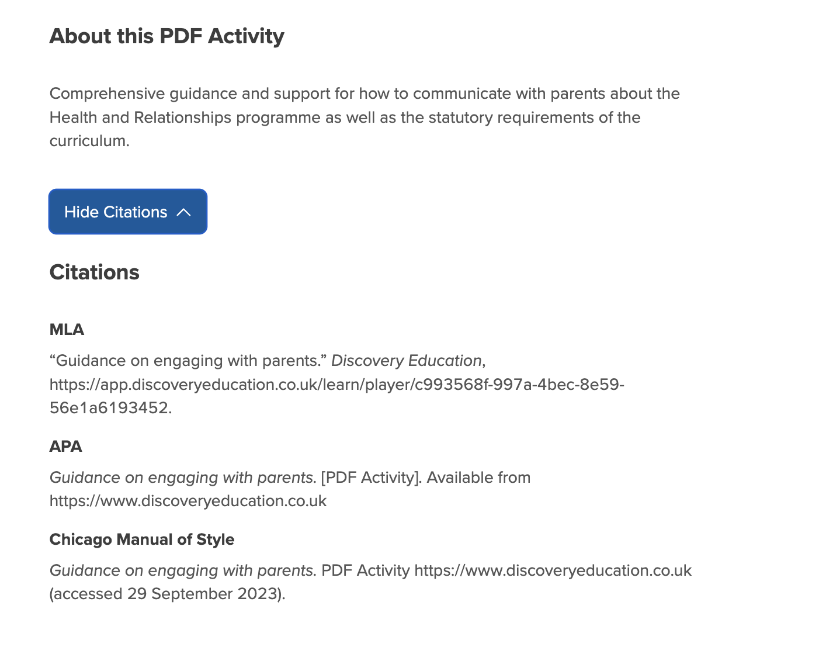
Task: Click the accessed 29 September 2023 text
Action: click(167, 594)
